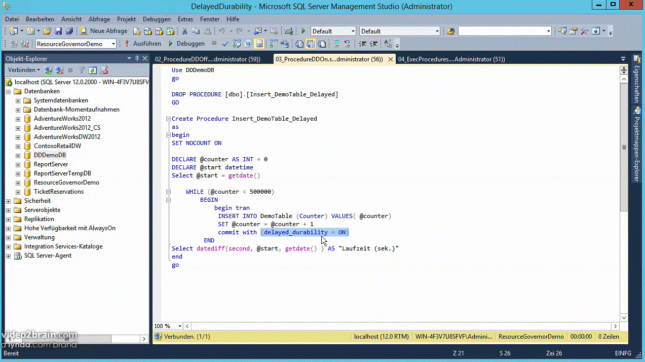
Task: Click the vertical editor scrollbar thumb
Action: 624,148
